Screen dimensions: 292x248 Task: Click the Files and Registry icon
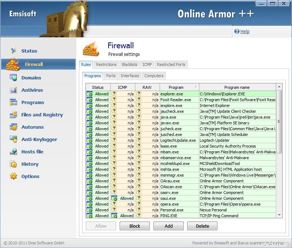click(13, 115)
